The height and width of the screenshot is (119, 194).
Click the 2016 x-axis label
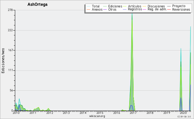pyautogui.click(x=116, y=113)
